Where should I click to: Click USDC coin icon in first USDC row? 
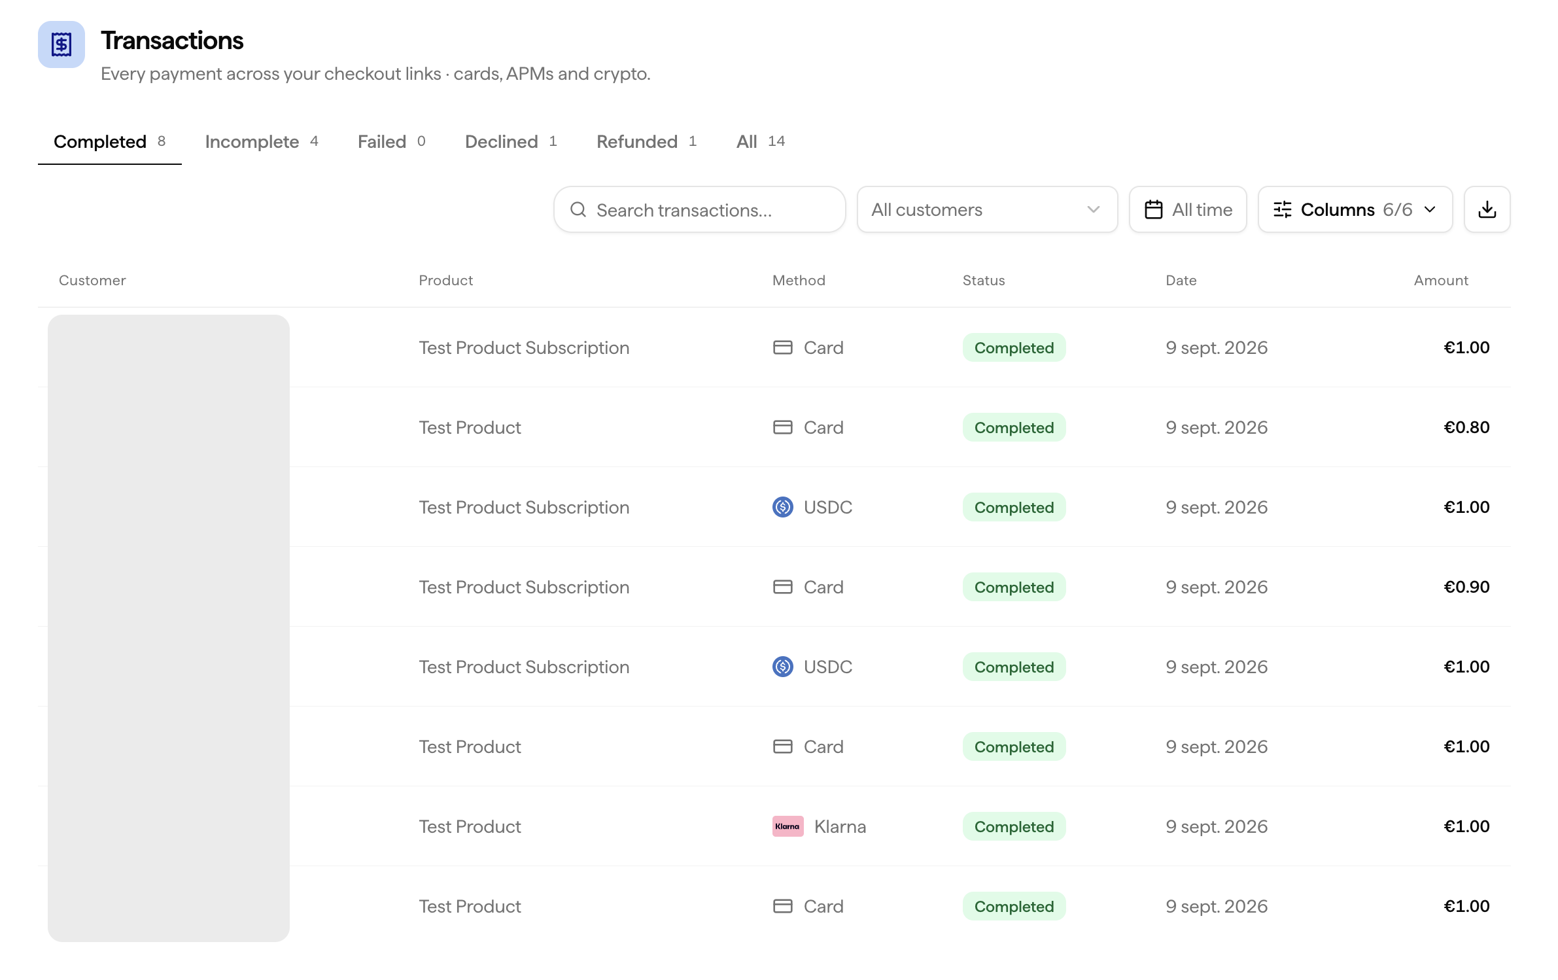[x=783, y=507]
